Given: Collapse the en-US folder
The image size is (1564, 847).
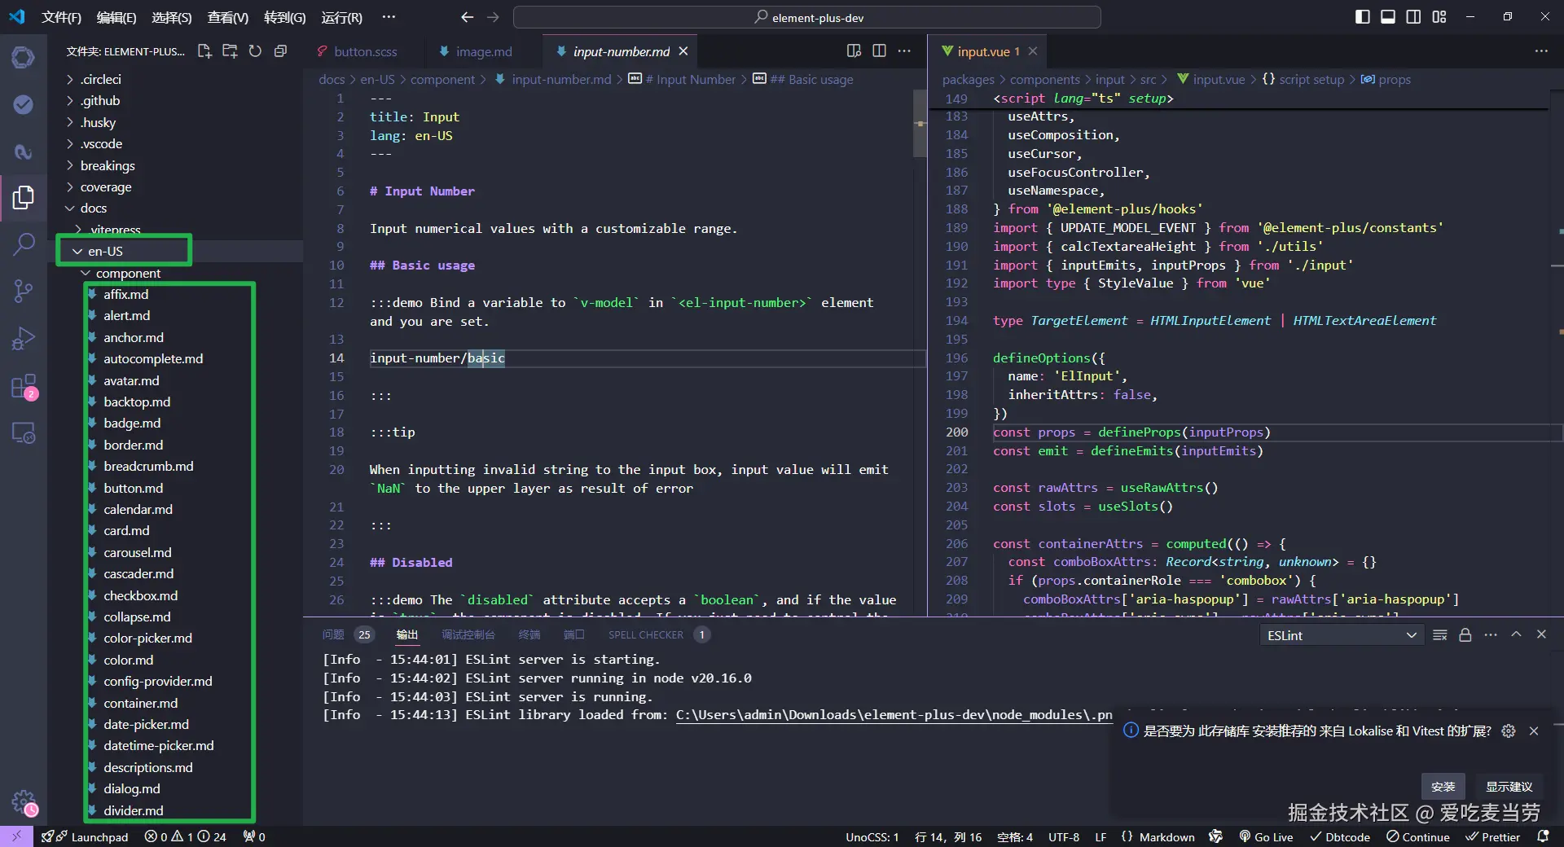Looking at the screenshot, I should coord(105,251).
